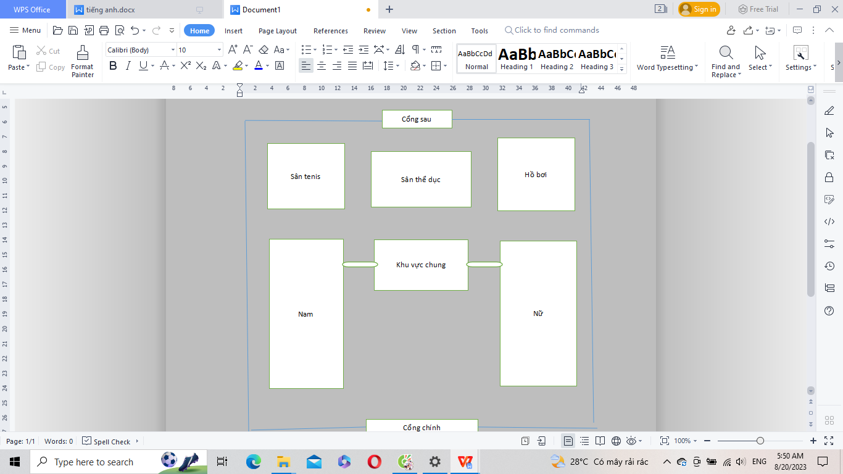Switch to outline view in status bar
Image resolution: width=843 pixels, height=474 pixels.
coord(584,441)
